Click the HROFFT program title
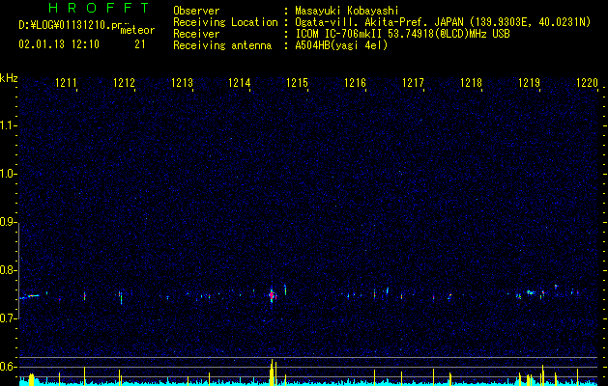 click(x=99, y=8)
